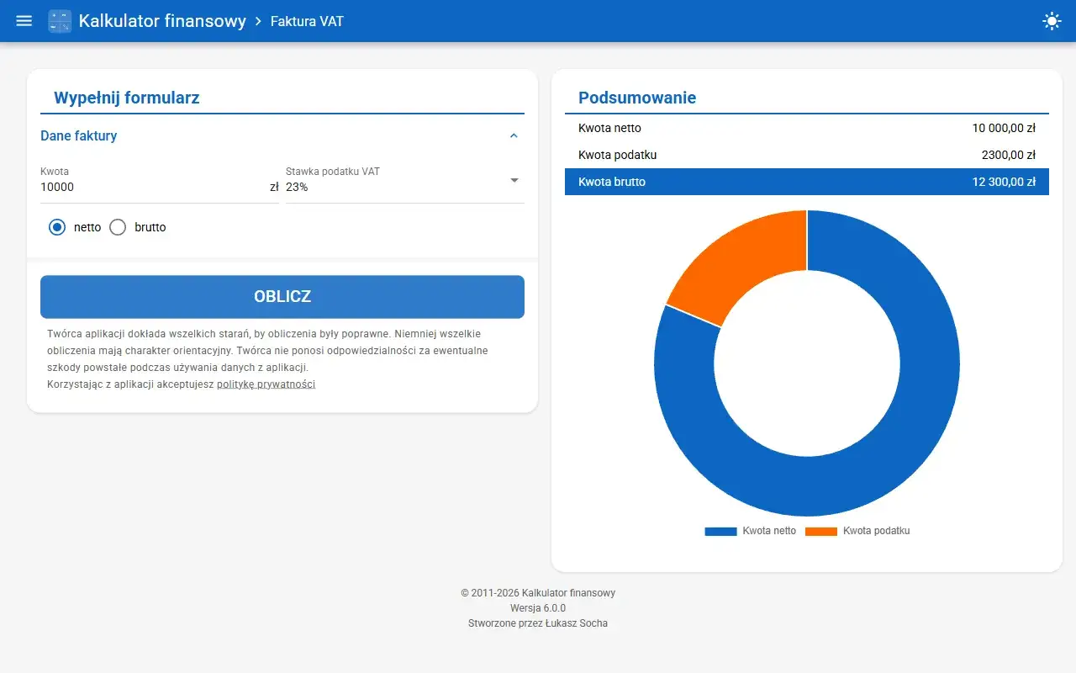This screenshot has width=1076, height=673.
Task: Click the calculator app logo icon
Action: (60, 21)
